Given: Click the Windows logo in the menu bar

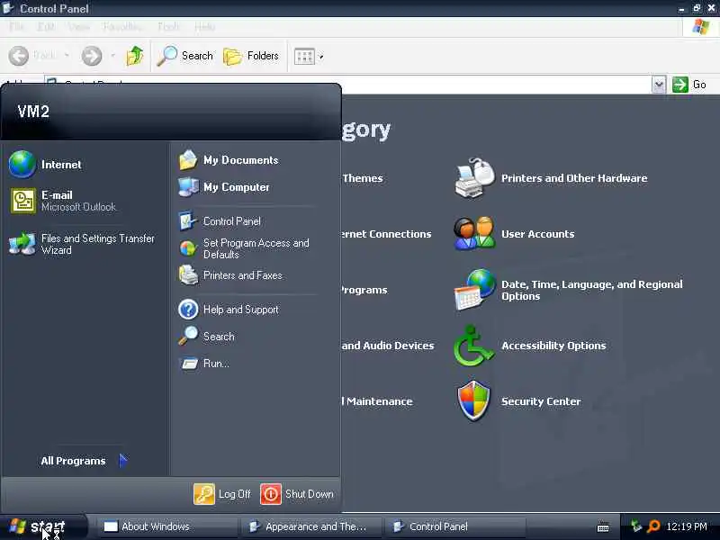Looking at the screenshot, I should (701, 27).
